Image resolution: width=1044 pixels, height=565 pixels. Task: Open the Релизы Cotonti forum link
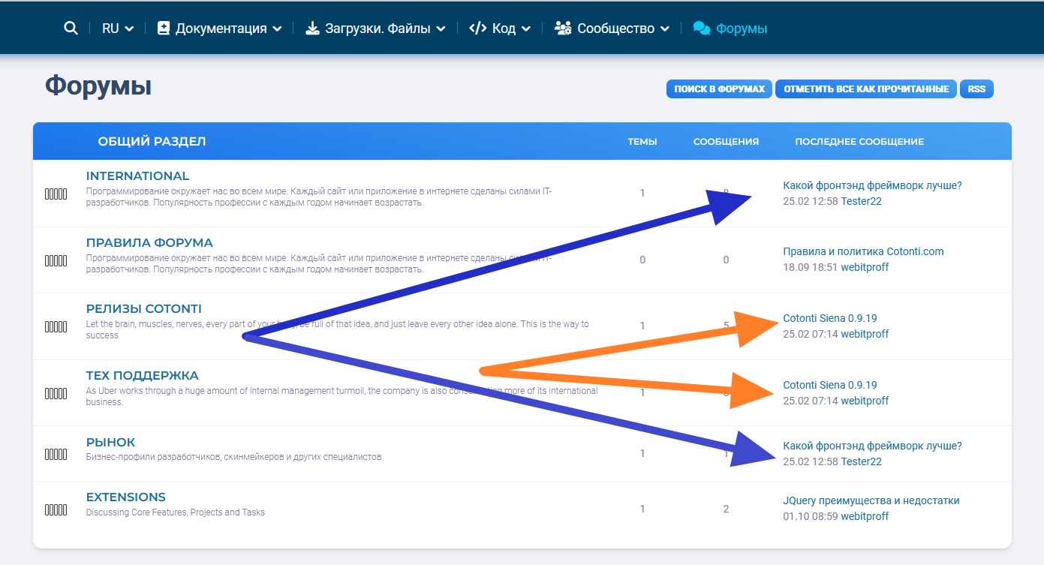[x=144, y=309]
